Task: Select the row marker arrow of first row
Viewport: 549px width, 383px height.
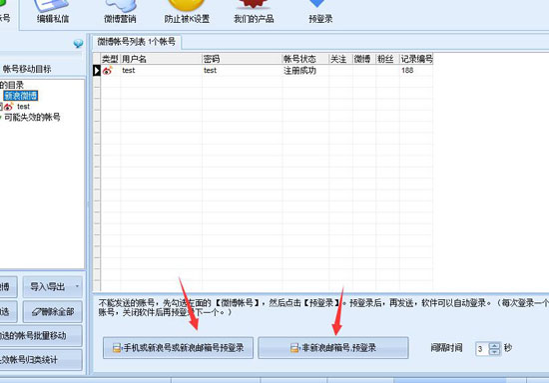Action: [x=96, y=70]
